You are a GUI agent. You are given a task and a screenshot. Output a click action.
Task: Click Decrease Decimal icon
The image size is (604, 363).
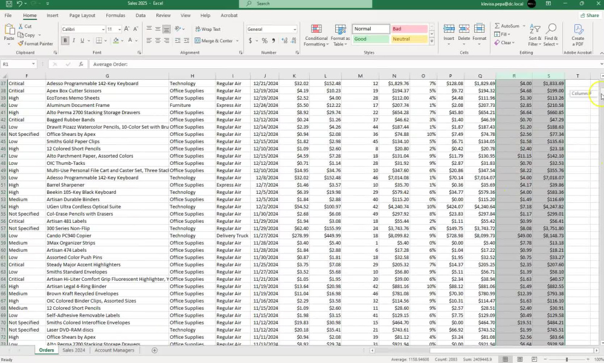294,40
